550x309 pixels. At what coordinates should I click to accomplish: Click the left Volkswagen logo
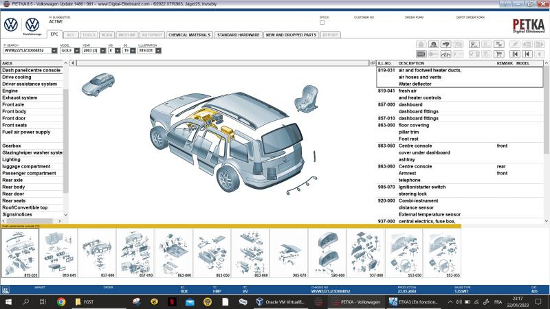pos(11,25)
